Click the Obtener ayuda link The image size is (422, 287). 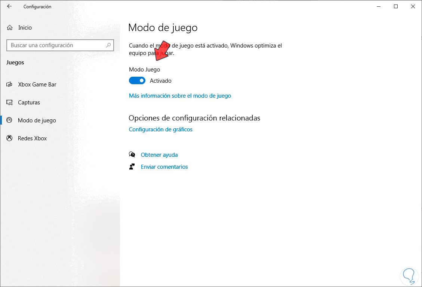tap(159, 155)
